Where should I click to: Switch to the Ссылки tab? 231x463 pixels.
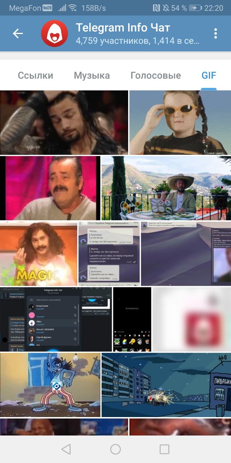[x=35, y=76]
